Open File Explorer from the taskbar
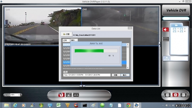This screenshot has height=108, width=192. pyautogui.click(x=6, y=105)
